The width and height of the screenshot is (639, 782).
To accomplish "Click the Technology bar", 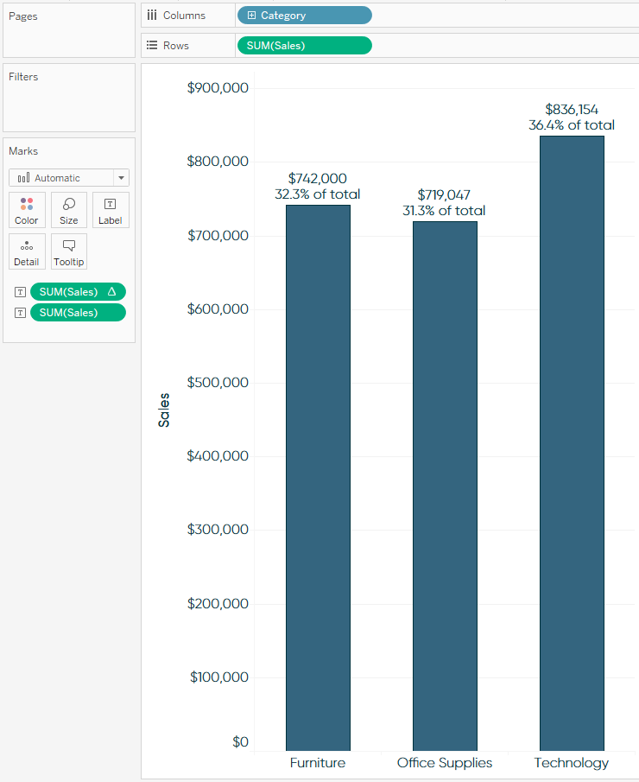I will [573, 443].
